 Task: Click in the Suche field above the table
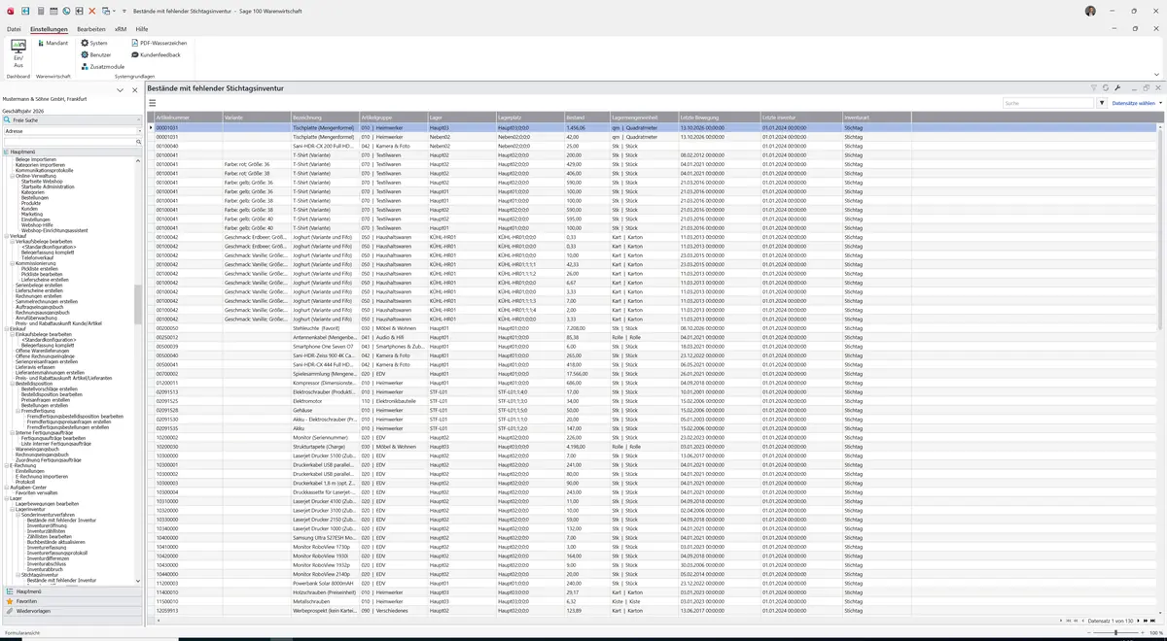[1048, 103]
